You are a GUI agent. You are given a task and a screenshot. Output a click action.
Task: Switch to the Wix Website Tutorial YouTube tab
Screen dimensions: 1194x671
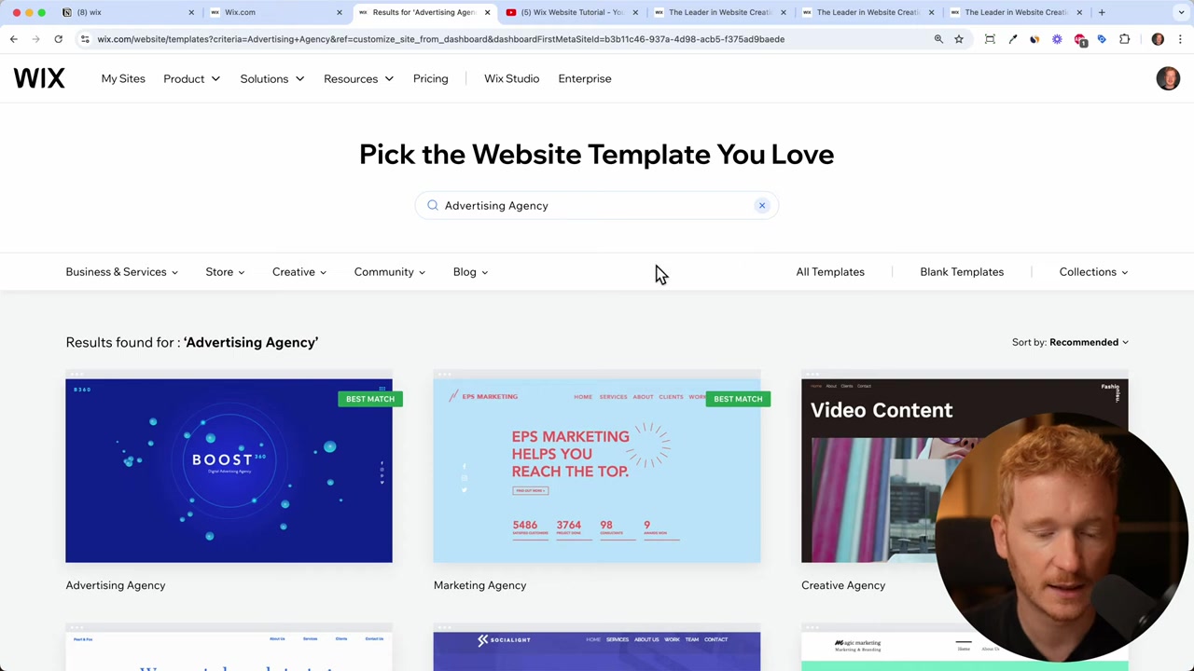[571, 12]
